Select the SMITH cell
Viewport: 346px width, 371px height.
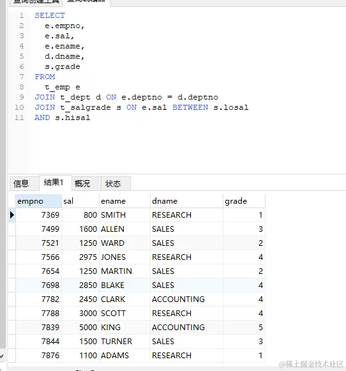pyautogui.click(x=124, y=215)
